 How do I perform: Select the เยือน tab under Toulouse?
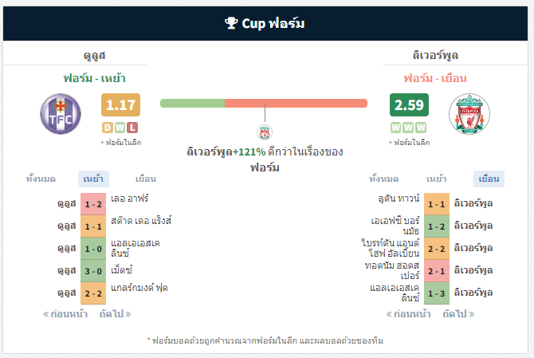click(x=146, y=179)
